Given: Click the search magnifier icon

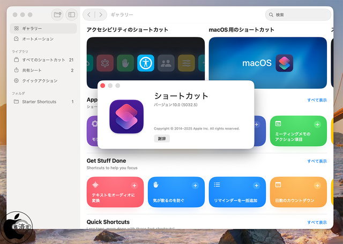Looking at the screenshot, I should (271, 14).
